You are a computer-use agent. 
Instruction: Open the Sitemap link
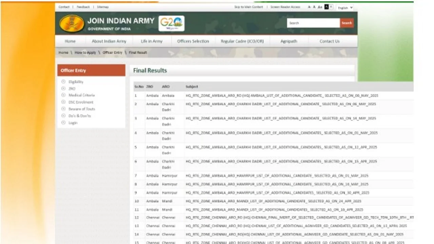103,6
